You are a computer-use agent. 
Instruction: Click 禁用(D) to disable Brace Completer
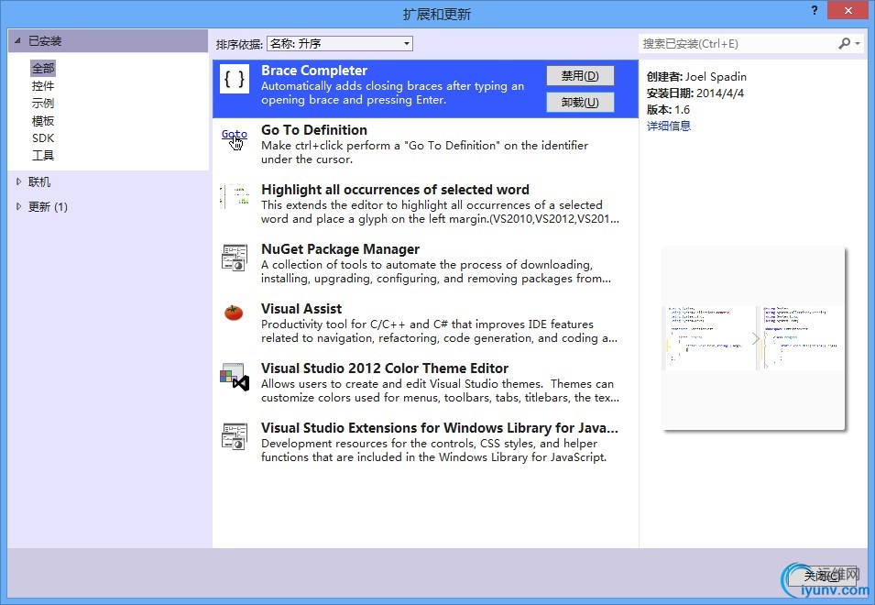580,76
